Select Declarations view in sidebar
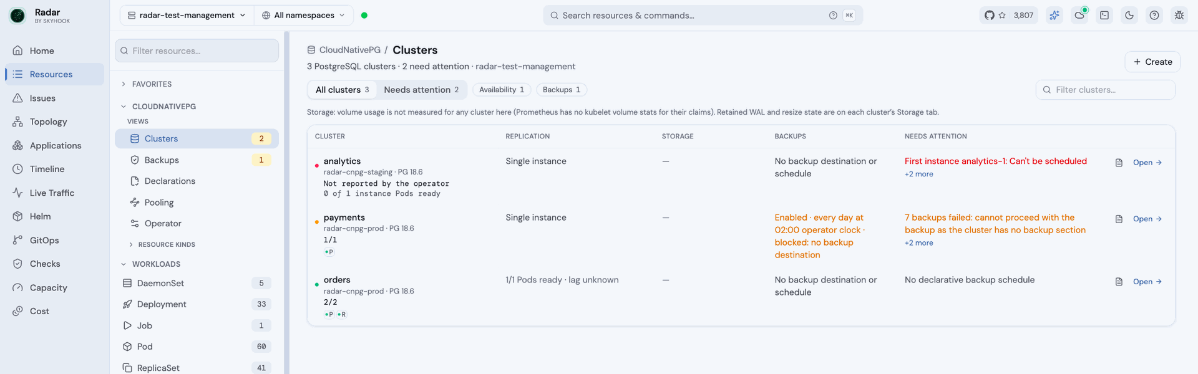1198x374 pixels. point(197,181)
